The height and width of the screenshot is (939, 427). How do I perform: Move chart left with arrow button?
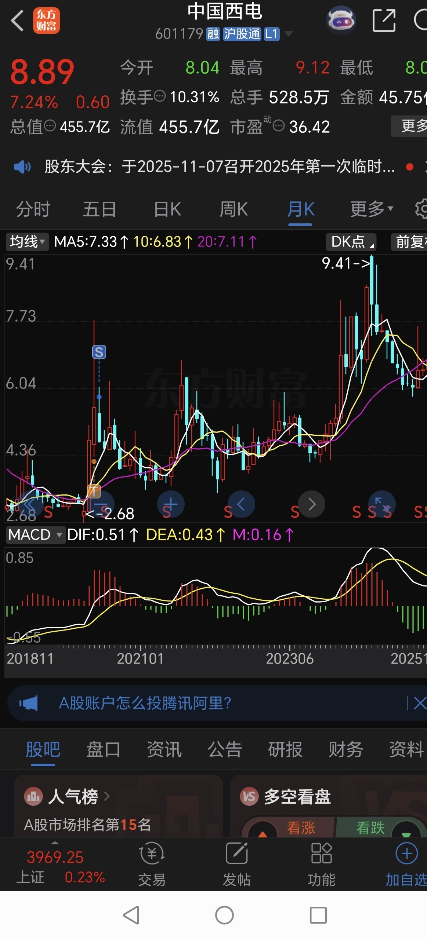point(241,504)
